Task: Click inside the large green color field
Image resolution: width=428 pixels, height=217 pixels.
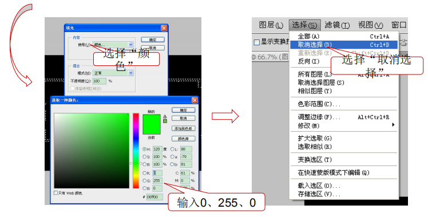Action: pyautogui.click(x=92, y=151)
